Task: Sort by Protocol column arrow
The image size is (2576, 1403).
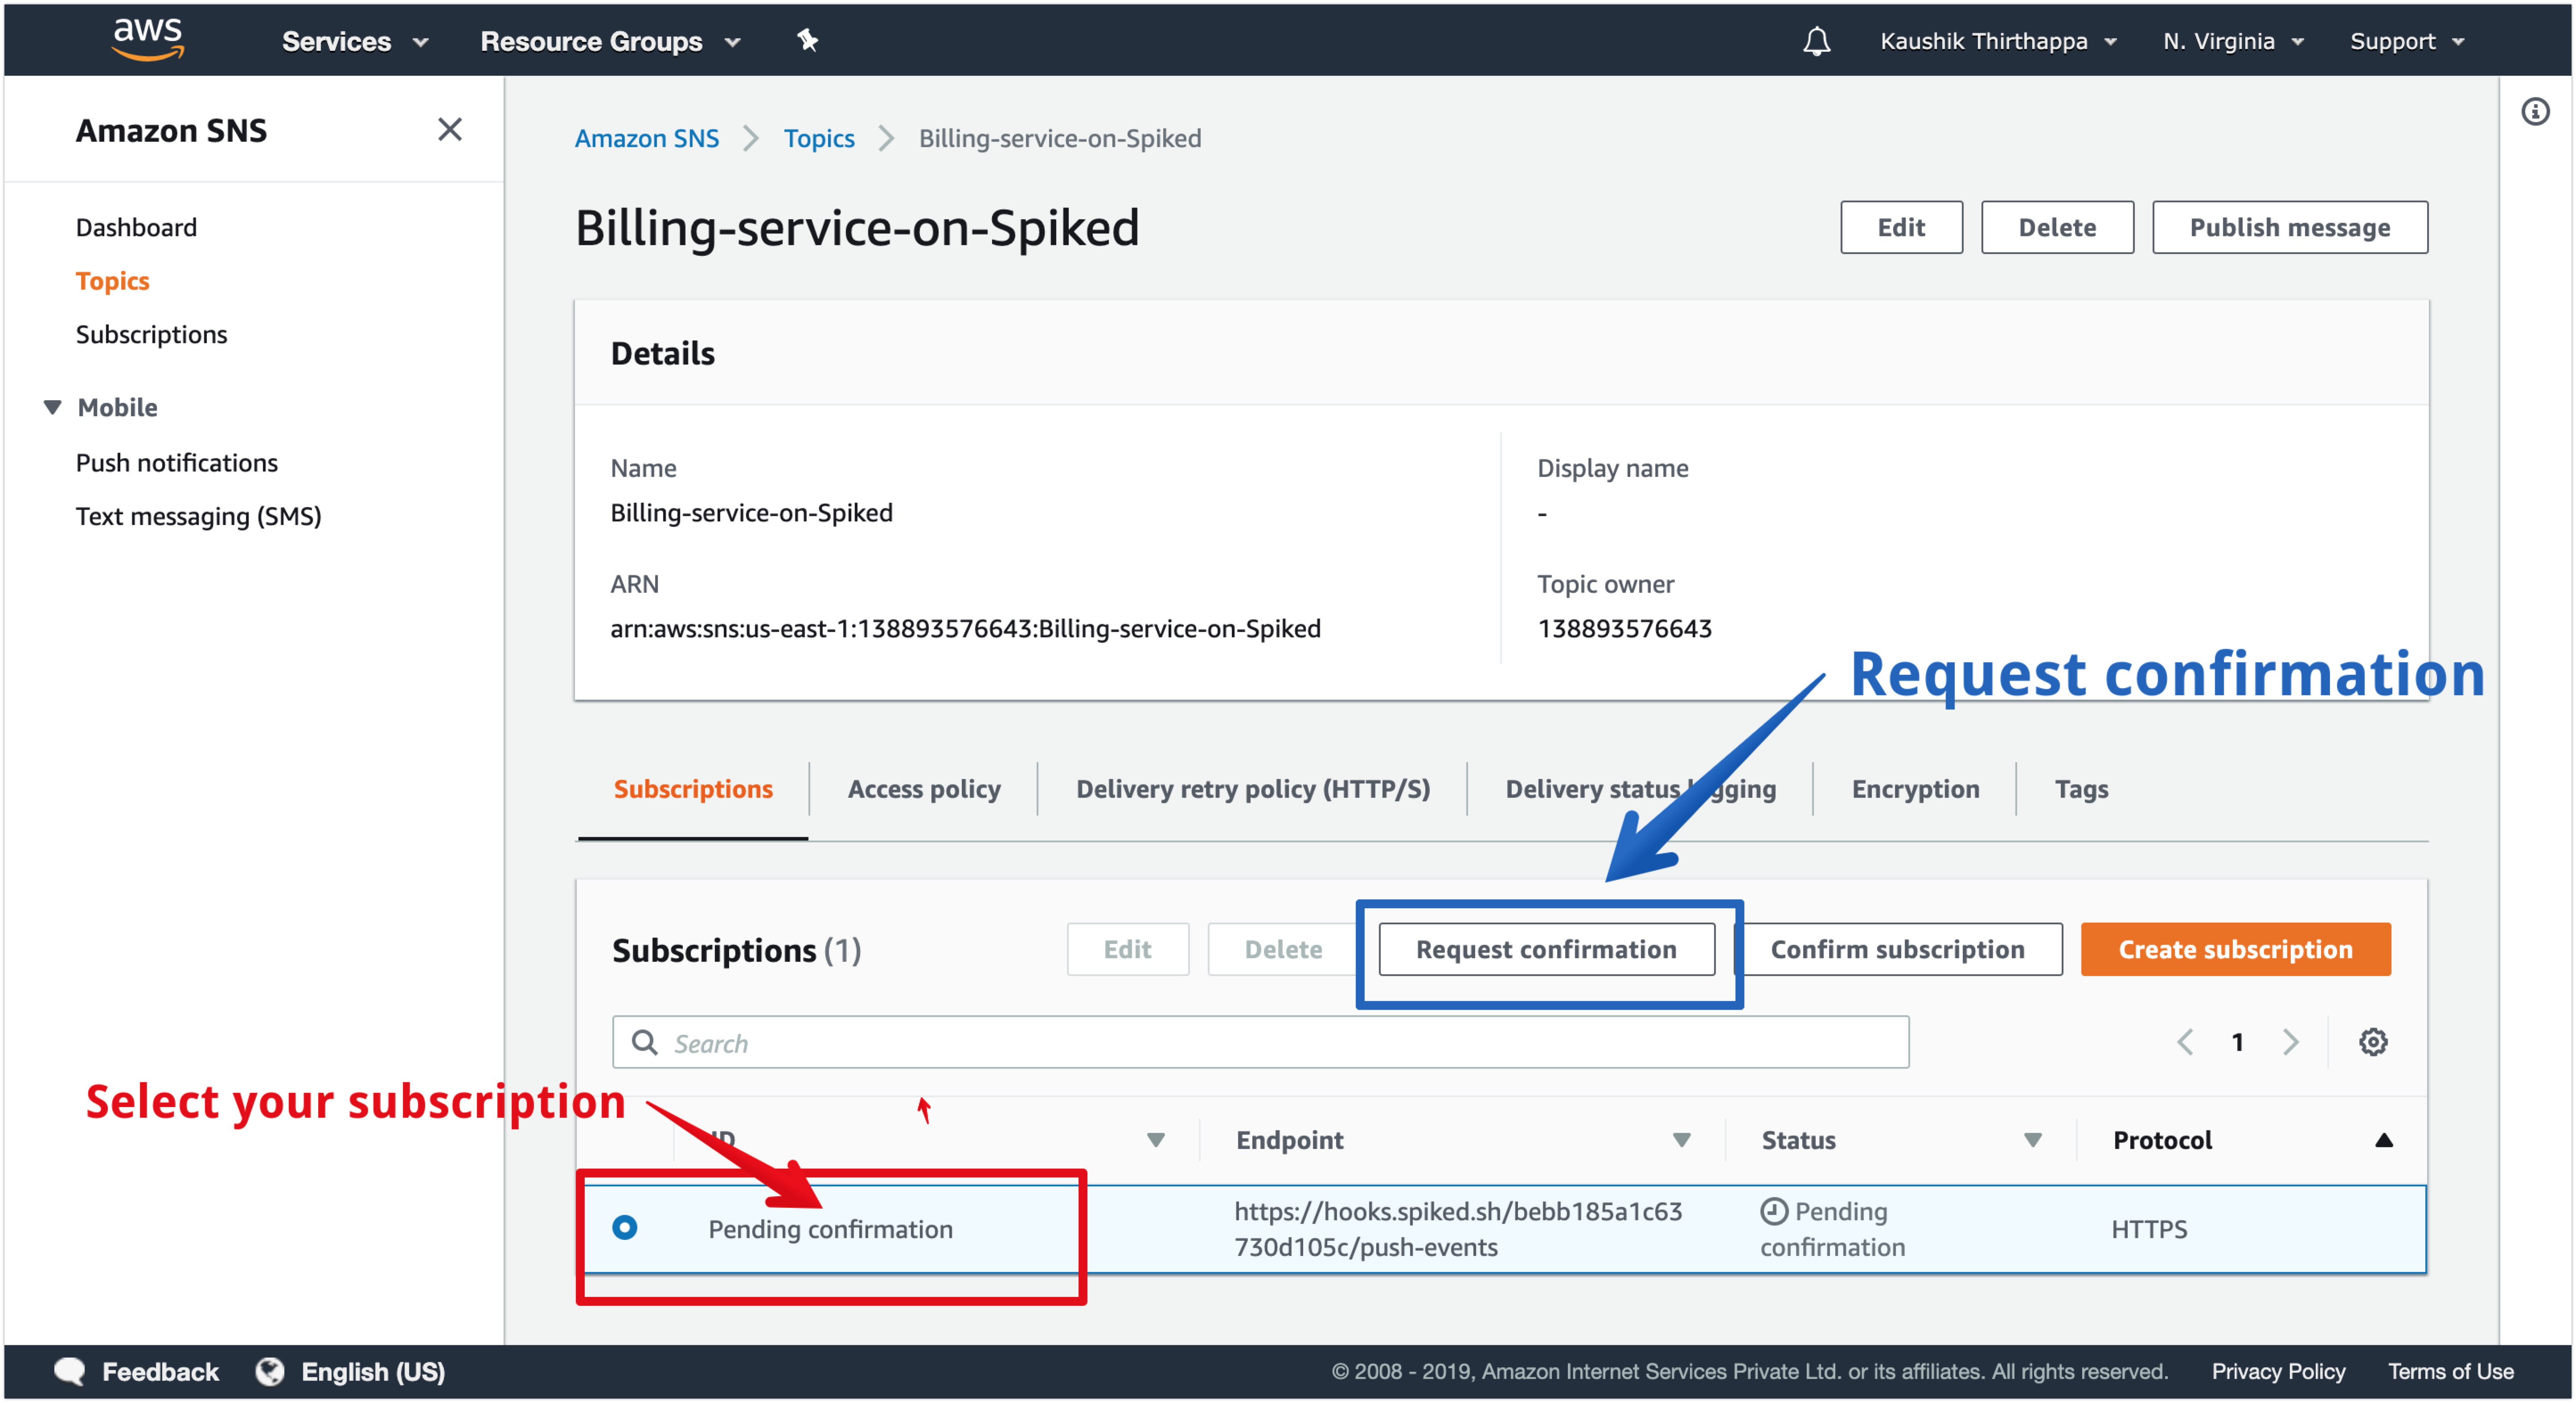Action: [x=2383, y=1140]
